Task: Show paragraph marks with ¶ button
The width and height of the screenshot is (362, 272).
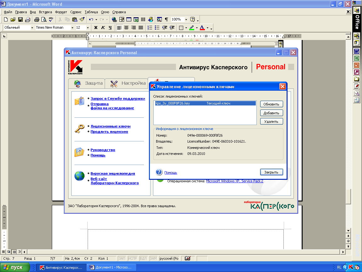Action: point(167,20)
